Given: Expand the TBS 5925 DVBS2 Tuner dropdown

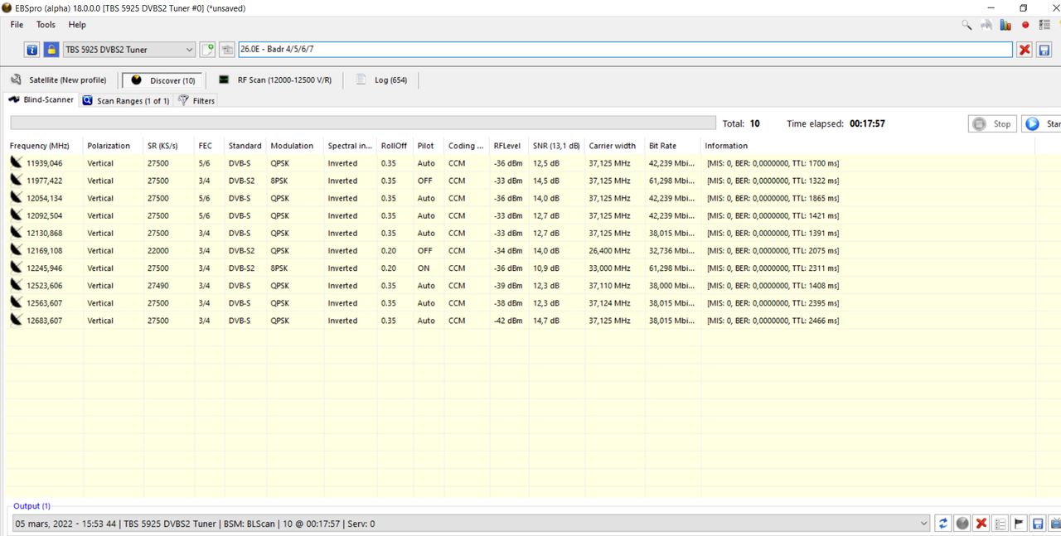Looking at the screenshot, I should coord(189,50).
